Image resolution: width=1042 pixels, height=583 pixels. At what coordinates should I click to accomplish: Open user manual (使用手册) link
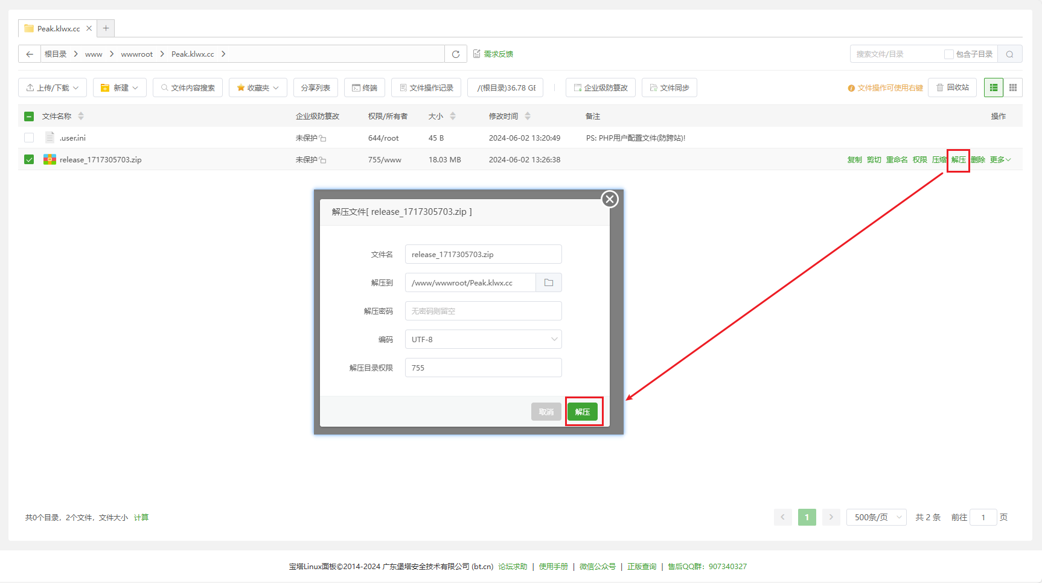click(x=554, y=566)
